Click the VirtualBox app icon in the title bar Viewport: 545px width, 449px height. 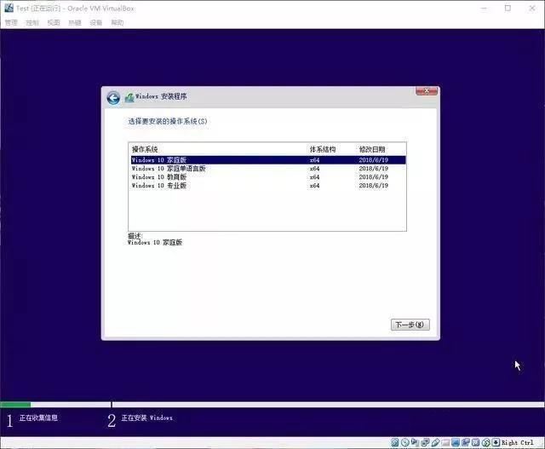point(9,8)
